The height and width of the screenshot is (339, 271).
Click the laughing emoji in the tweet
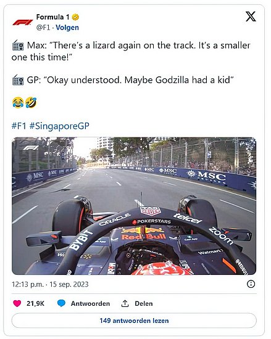(x=18, y=102)
